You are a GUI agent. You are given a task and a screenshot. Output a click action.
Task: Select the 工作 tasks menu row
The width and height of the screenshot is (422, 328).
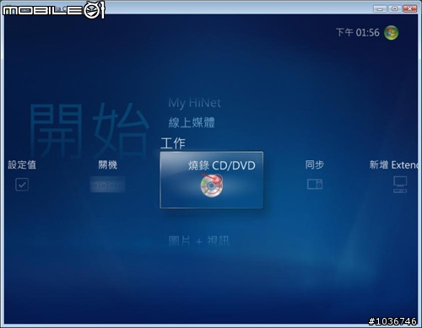[x=173, y=143]
